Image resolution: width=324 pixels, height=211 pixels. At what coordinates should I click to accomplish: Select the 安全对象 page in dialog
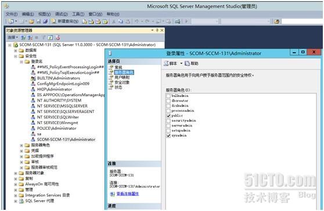click(x=122, y=82)
